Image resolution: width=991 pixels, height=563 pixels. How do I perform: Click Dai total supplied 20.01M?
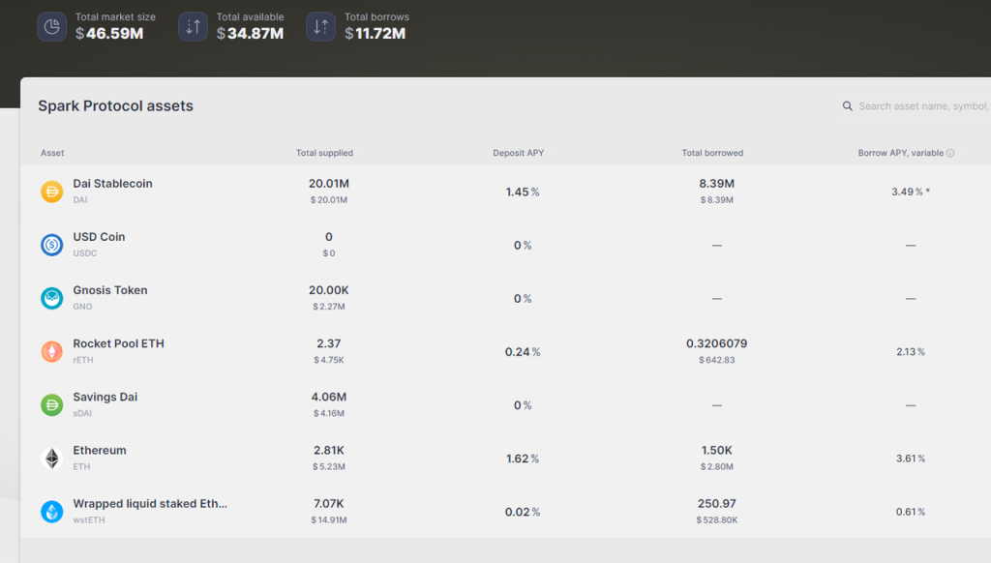tap(329, 183)
